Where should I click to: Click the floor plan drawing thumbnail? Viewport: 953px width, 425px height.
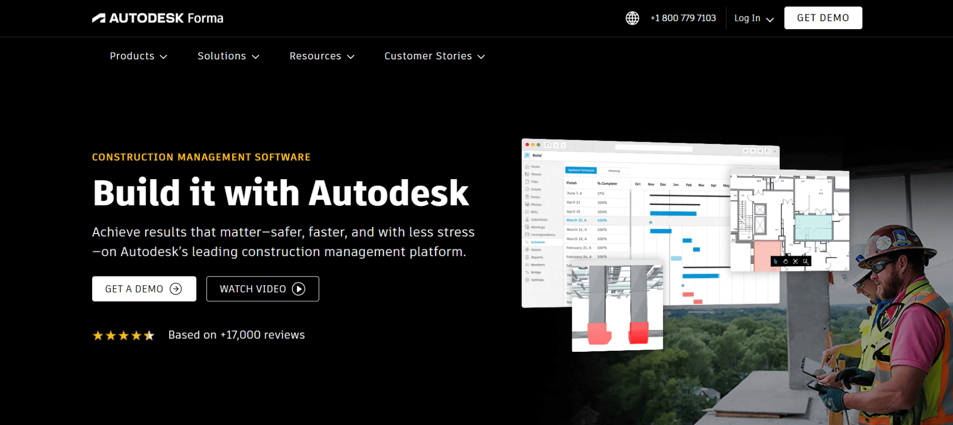tap(790, 221)
